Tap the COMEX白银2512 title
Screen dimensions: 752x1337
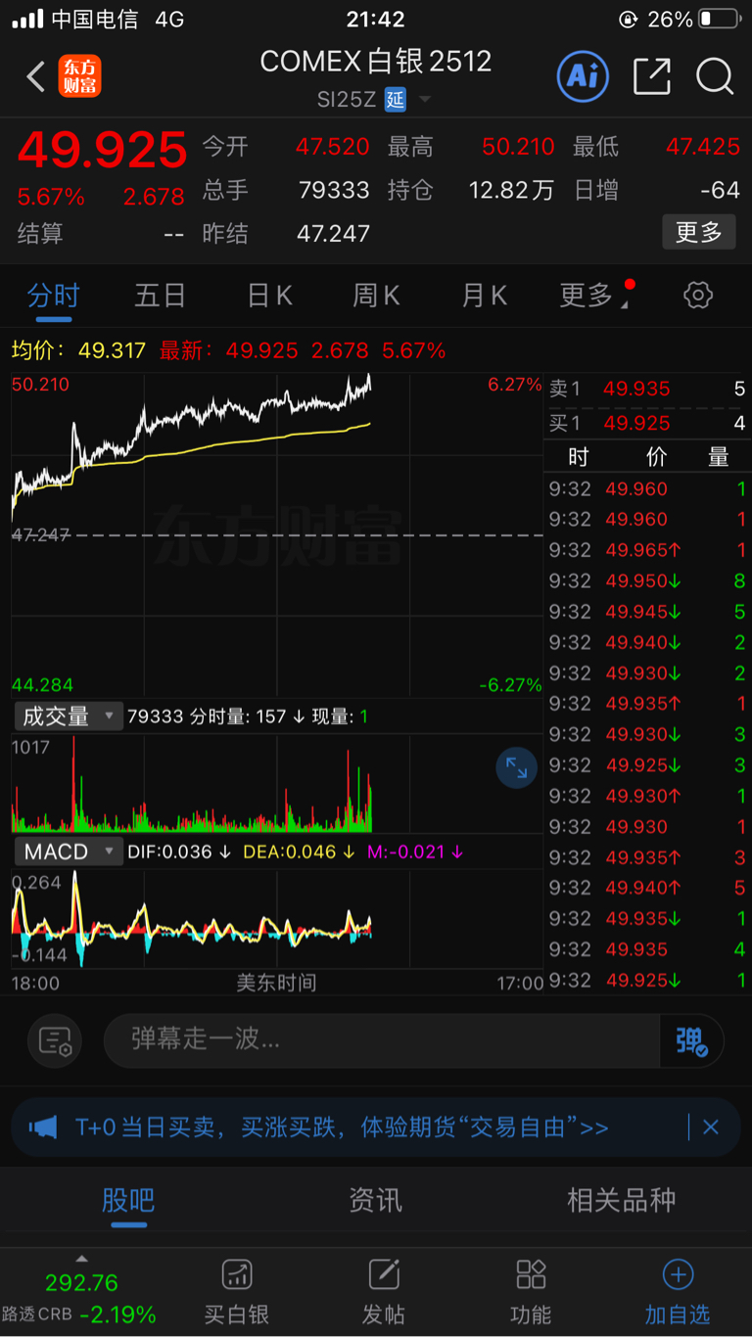tap(376, 61)
